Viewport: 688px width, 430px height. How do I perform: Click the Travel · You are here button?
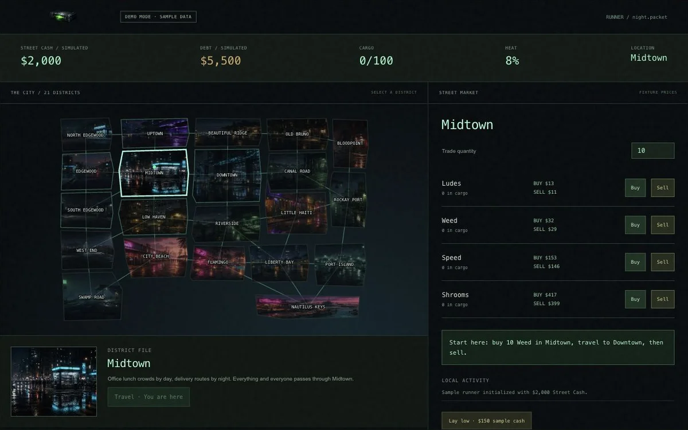[148, 397]
